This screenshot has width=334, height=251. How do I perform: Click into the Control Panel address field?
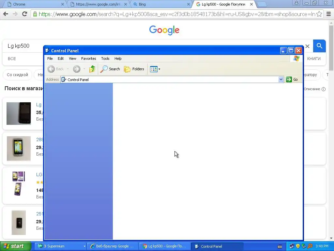point(170,80)
